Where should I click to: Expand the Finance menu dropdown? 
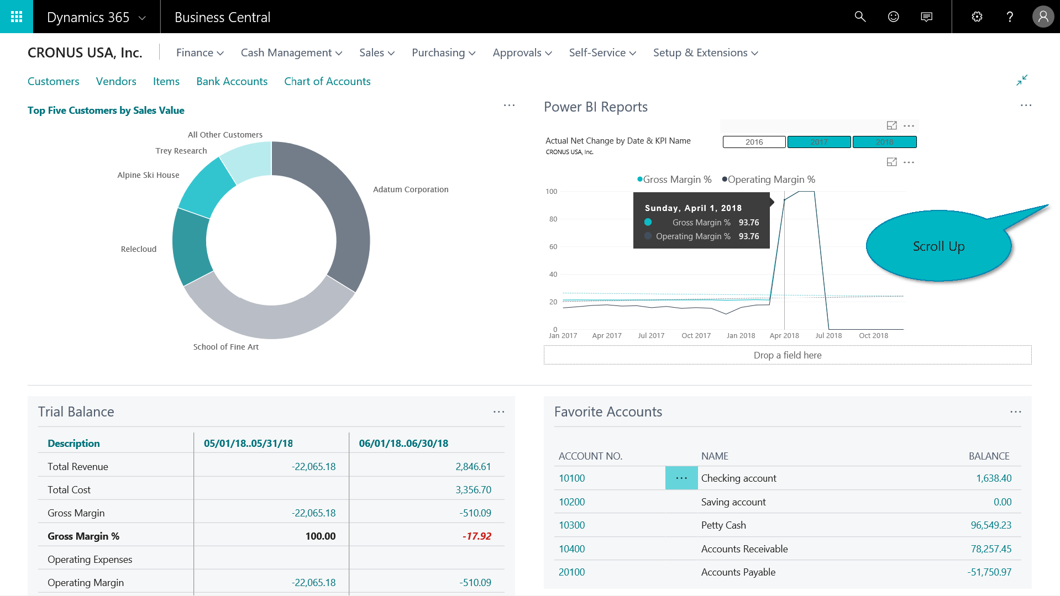[x=200, y=52]
